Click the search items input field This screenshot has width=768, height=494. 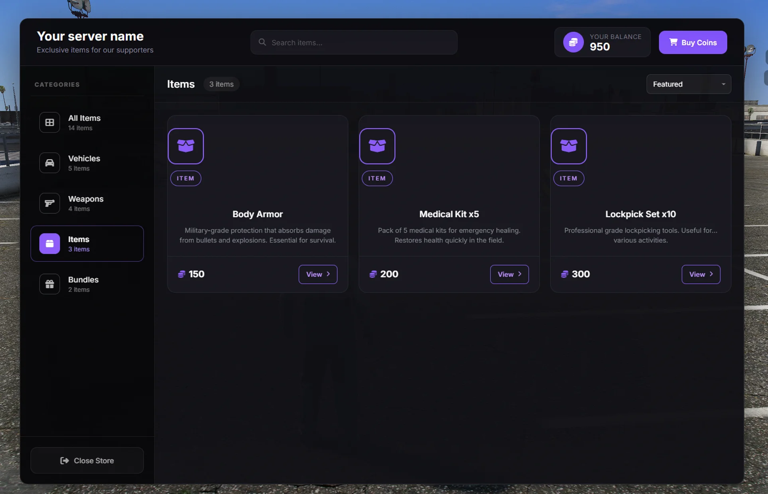click(353, 42)
